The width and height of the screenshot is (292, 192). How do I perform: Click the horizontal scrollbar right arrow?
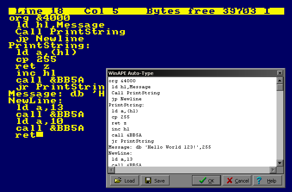click(x=273, y=170)
